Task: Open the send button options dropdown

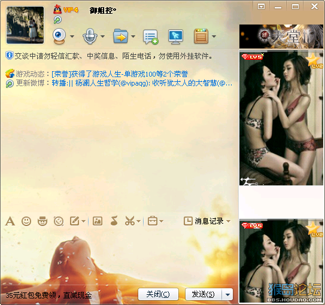Action: (227, 294)
